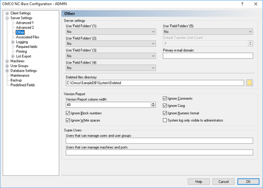Click the Cancel button

click(x=224, y=181)
